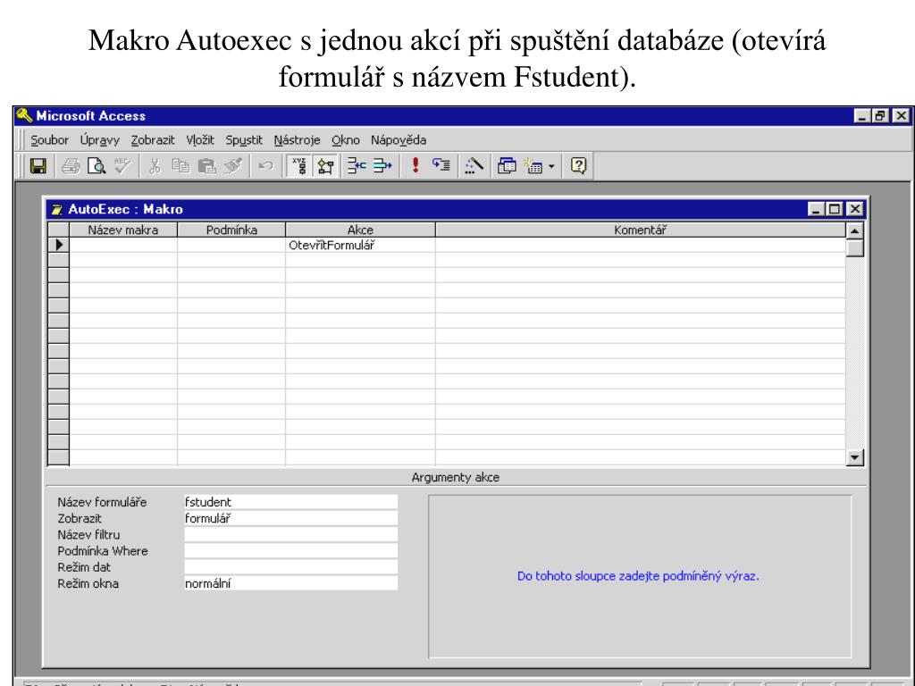Screen dimensions: 915x686
Task: Click the Undo arrow icon
Action: coord(265,166)
